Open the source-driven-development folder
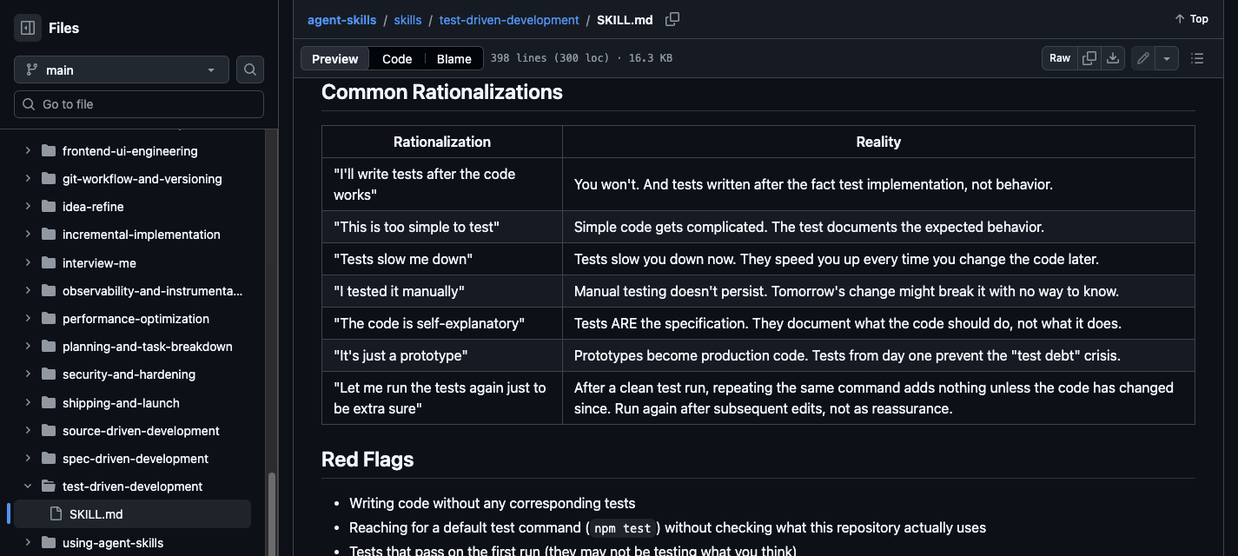 click(x=141, y=431)
